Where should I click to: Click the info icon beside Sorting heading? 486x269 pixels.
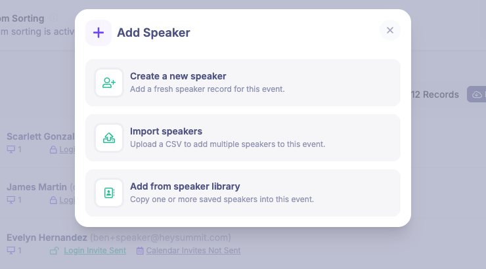[54, 18]
